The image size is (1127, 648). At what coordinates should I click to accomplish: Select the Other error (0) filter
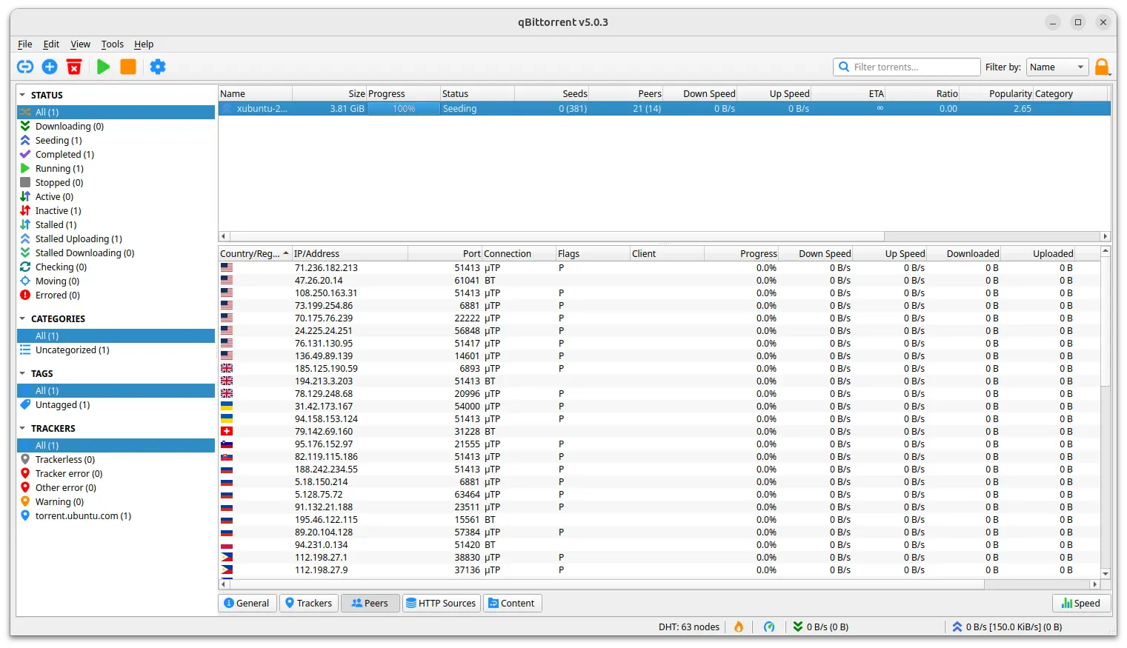click(116, 488)
